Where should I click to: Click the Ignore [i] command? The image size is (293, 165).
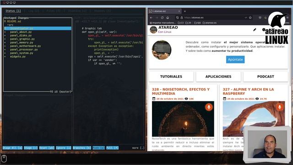click(64, 148)
